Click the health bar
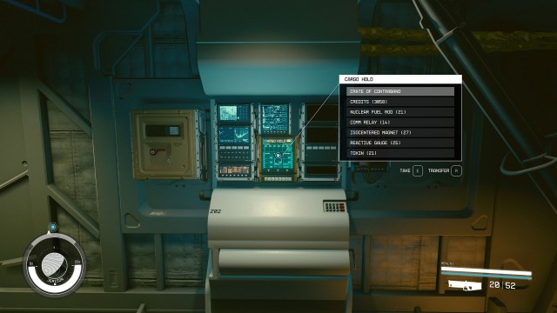 click(487, 272)
